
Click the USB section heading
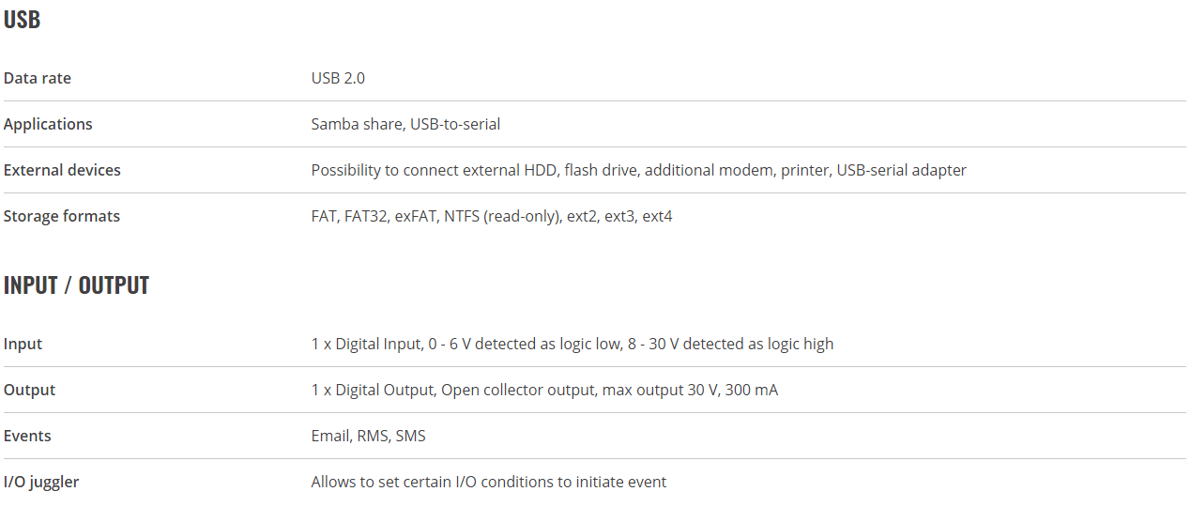22,20
